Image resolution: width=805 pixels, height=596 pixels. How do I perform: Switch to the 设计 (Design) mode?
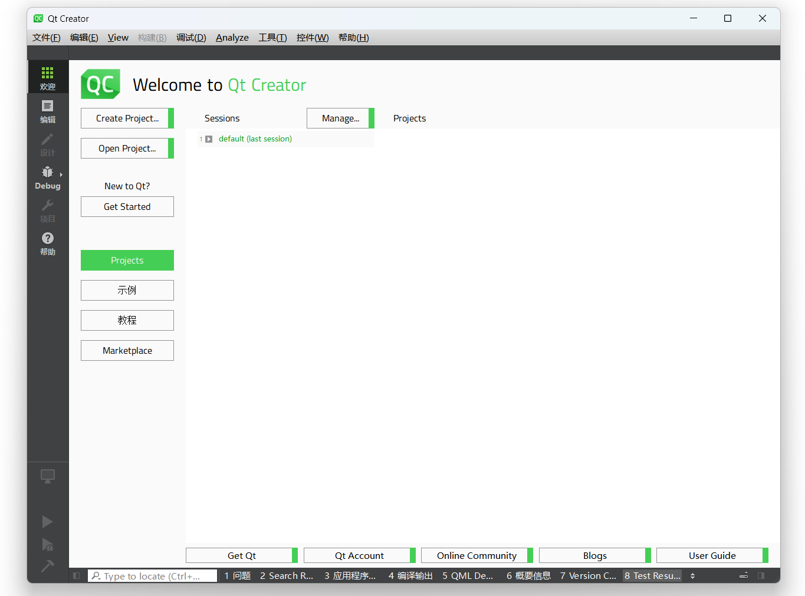[48, 144]
